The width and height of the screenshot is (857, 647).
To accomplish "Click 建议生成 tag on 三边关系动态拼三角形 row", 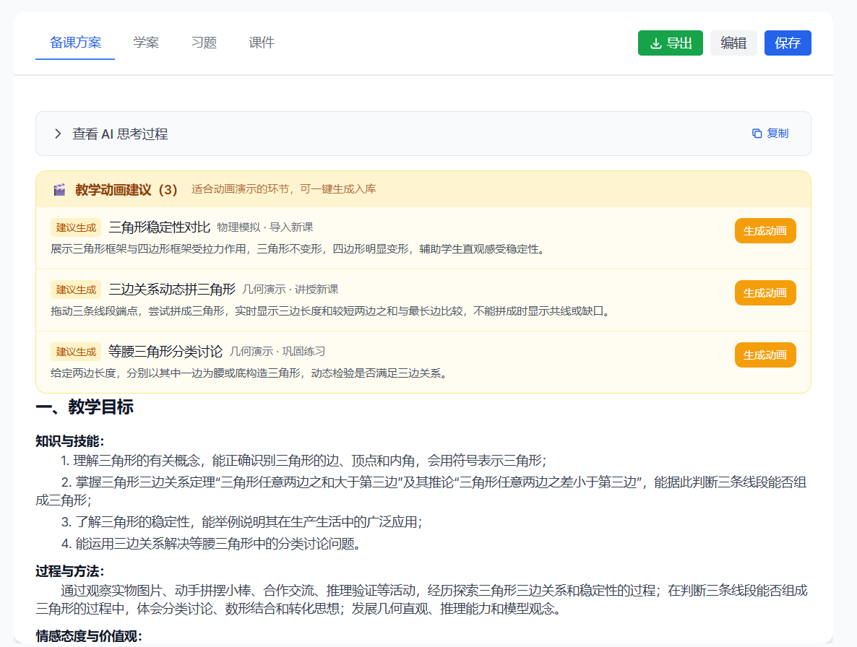I will 76,290.
